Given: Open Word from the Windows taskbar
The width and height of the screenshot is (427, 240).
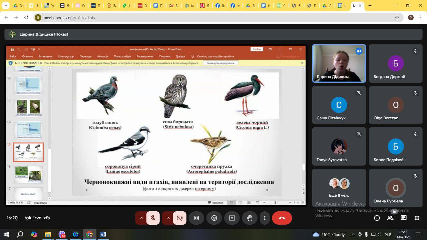Looking at the screenshot, I should coord(103,234).
